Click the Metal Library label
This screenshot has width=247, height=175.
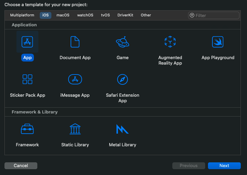click(x=123, y=145)
